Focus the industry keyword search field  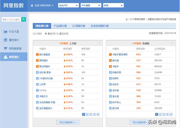pyautogui.click(x=11, y=19)
